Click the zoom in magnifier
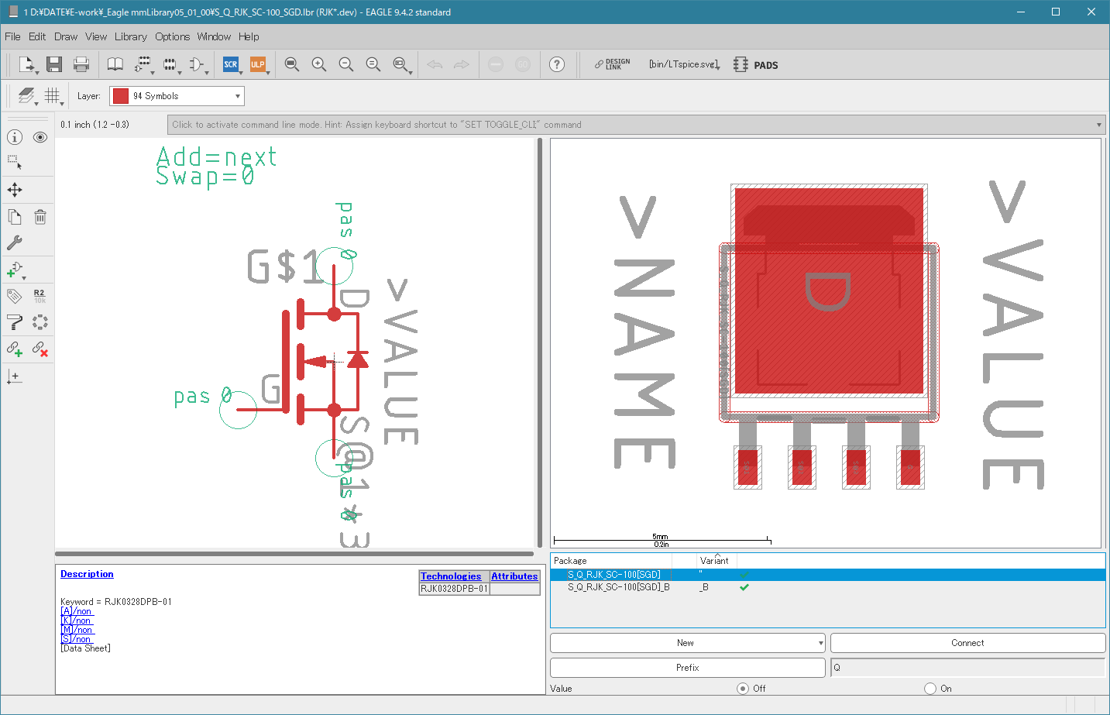The width and height of the screenshot is (1110, 715). click(318, 64)
